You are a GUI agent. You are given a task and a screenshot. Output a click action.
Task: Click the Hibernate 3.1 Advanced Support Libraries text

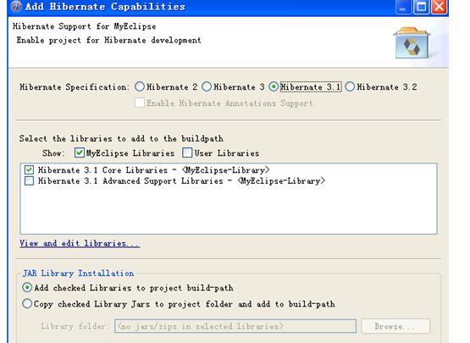pos(181,180)
